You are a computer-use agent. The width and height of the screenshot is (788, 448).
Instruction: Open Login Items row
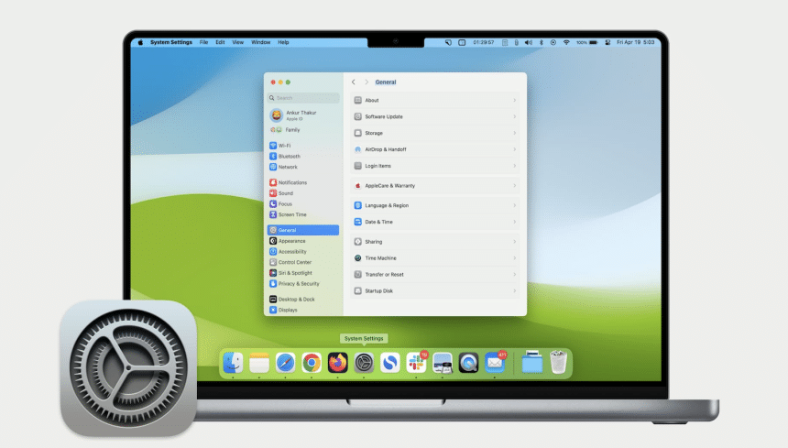point(435,166)
